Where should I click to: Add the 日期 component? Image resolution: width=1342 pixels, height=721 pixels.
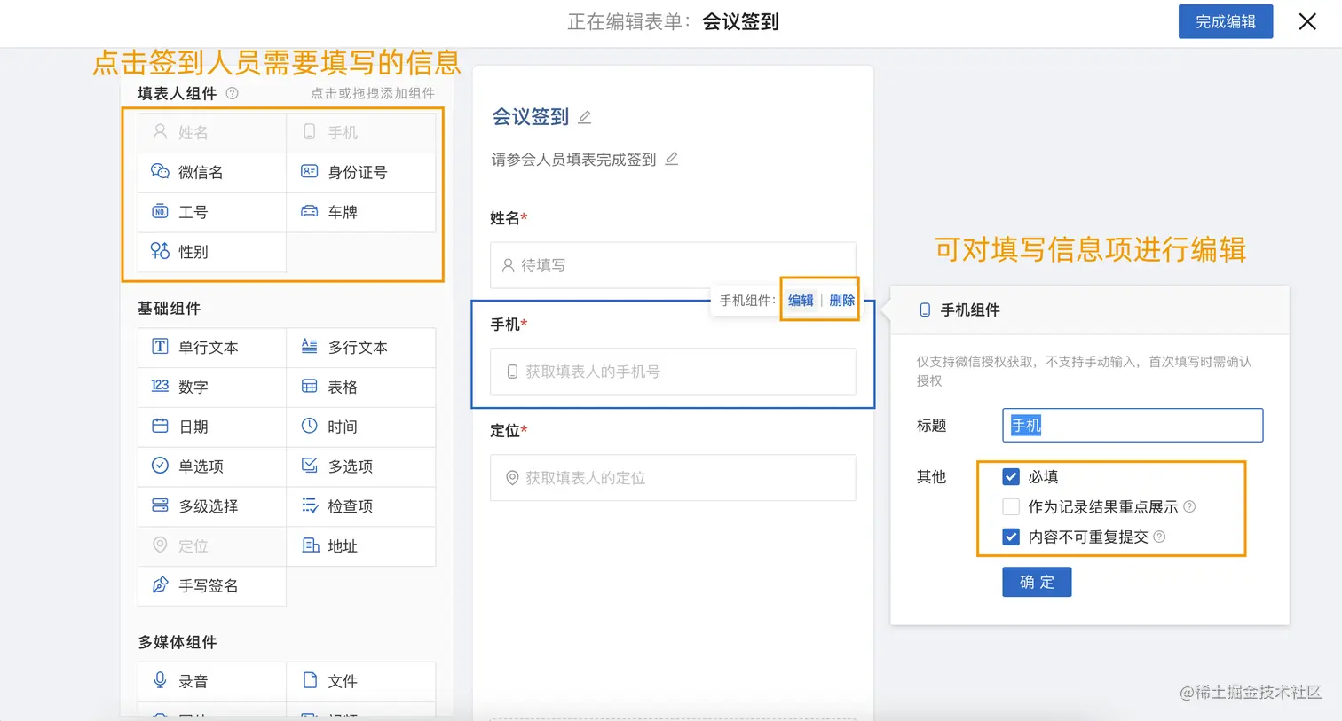pyautogui.click(x=212, y=427)
